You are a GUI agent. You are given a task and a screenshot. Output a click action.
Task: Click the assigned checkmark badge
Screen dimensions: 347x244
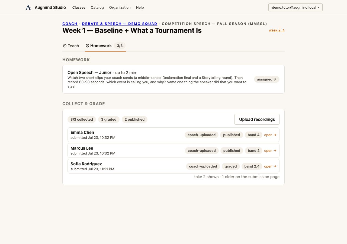[x=267, y=79]
